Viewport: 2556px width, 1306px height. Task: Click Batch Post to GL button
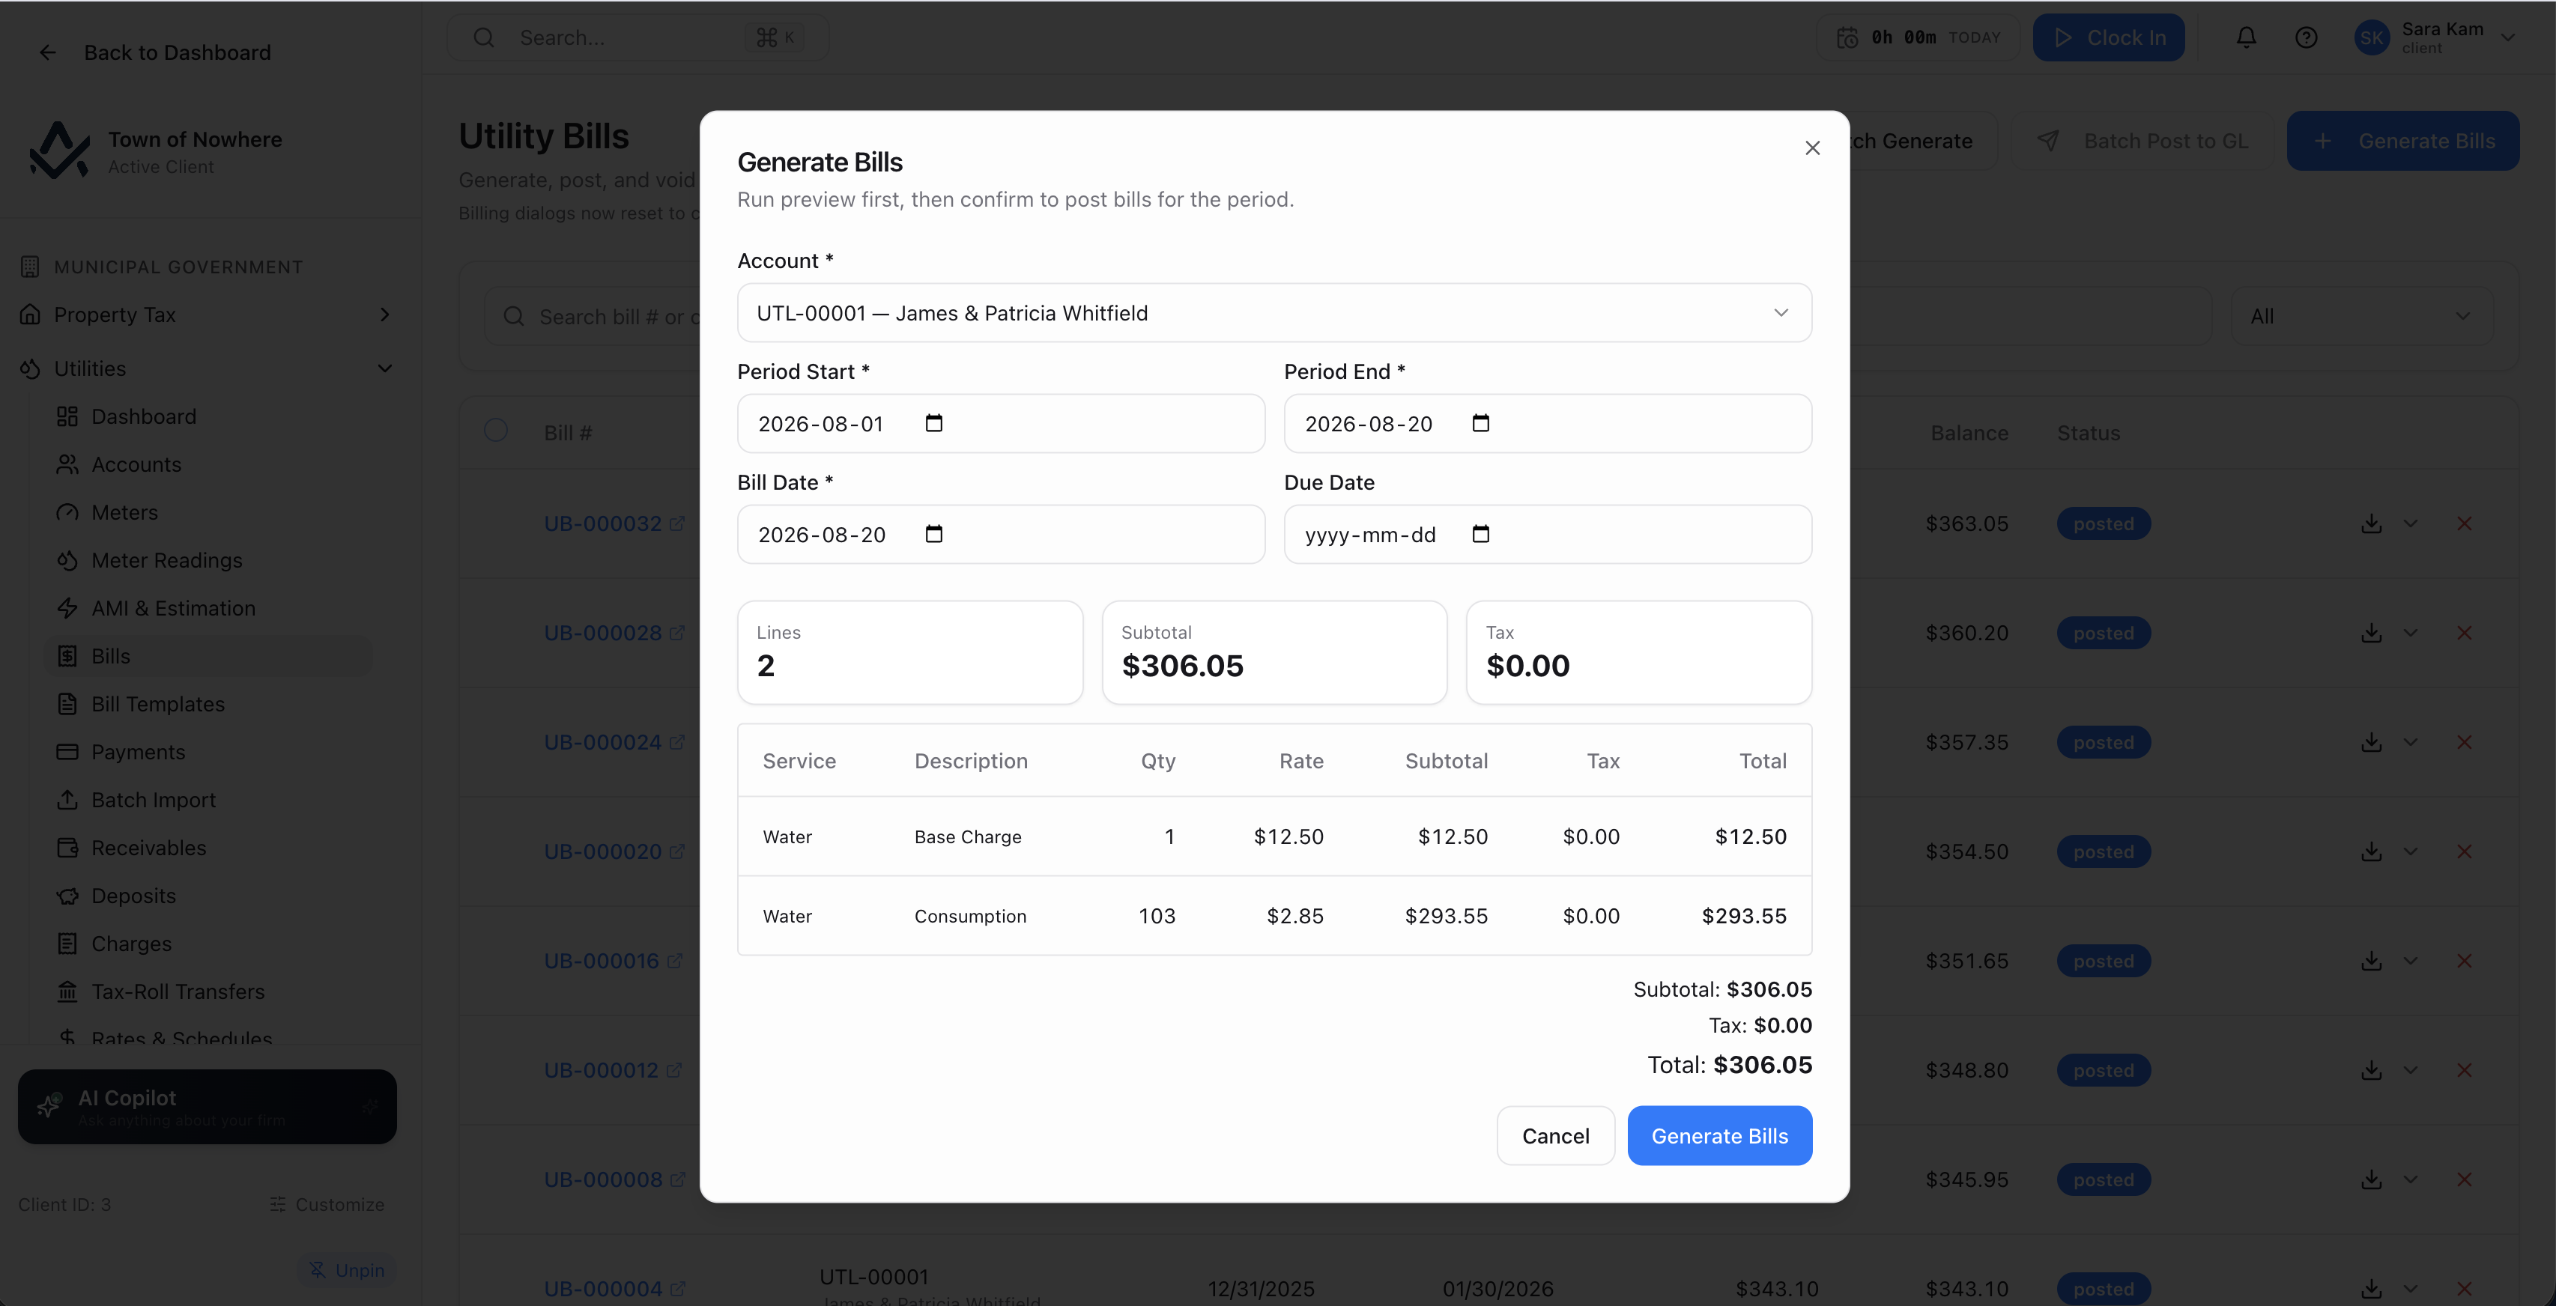2144,141
